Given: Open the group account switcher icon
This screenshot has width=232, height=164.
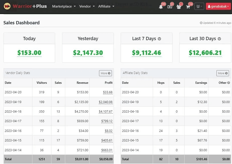Looking at the screenshot, I should pyautogui.click(x=199, y=6).
